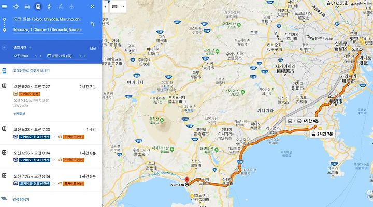
Task: Select the walking travel mode icon
Action: tap(49, 7)
